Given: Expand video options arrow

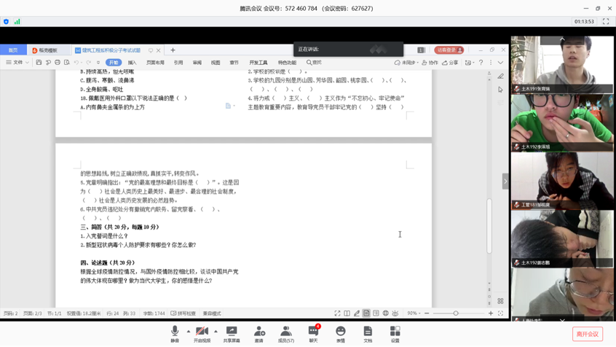Looking at the screenshot, I should tap(216, 331).
